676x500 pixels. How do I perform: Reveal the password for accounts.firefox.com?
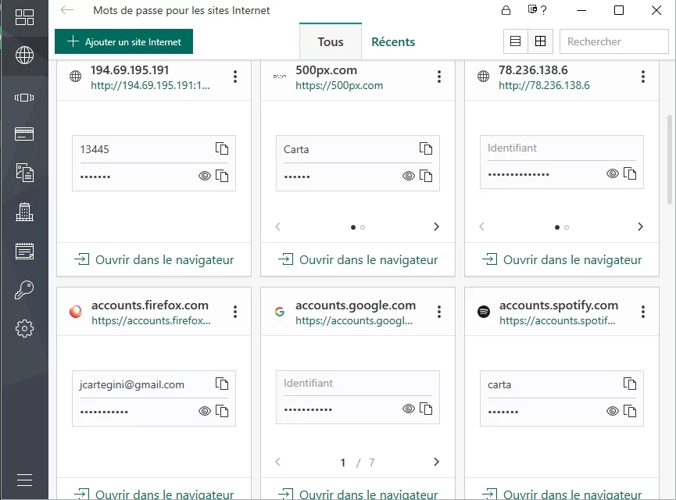click(x=205, y=411)
